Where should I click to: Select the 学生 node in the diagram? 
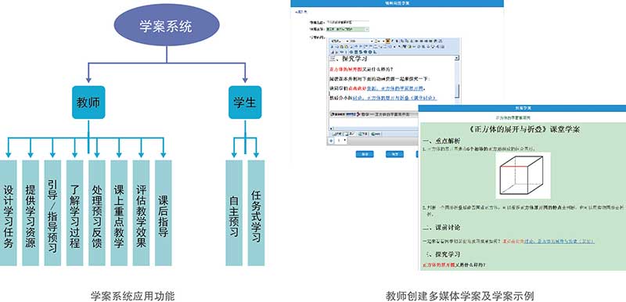coord(245,102)
